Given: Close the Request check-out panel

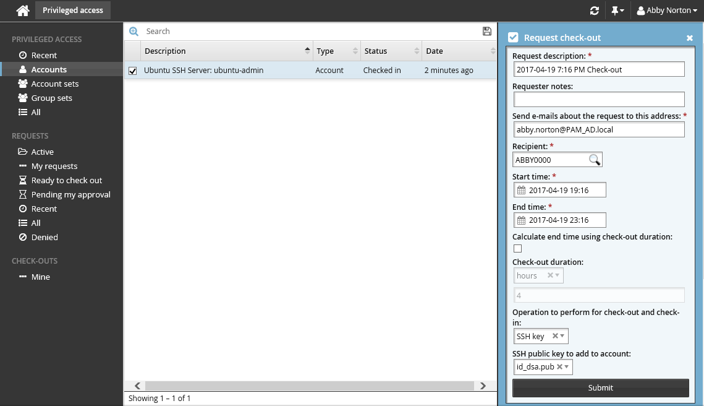Looking at the screenshot, I should tap(690, 38).
